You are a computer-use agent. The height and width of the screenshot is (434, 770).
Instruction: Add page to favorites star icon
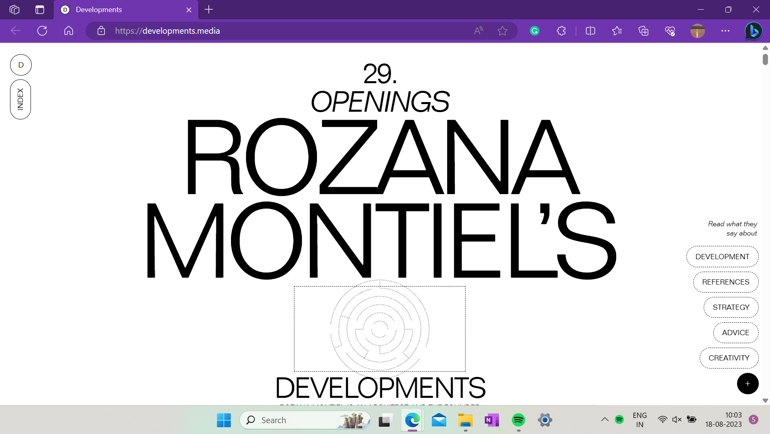[502, 31]
